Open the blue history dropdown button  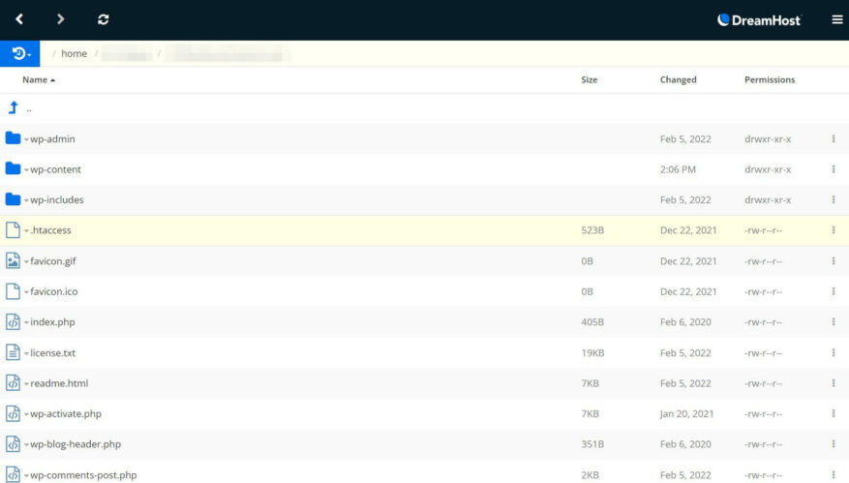(x=20, y=54)
